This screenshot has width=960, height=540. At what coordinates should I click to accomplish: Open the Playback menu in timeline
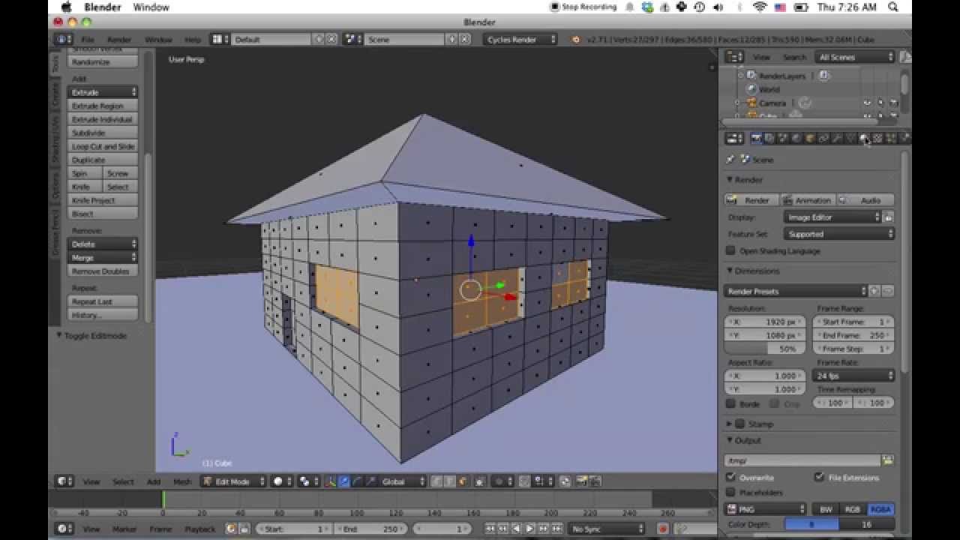click(199, 529)
